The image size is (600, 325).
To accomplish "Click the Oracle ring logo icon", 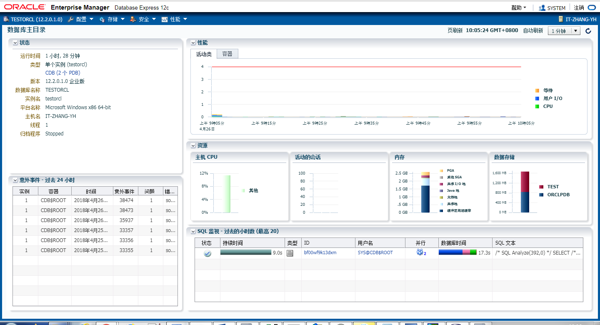I will (592, 7).
